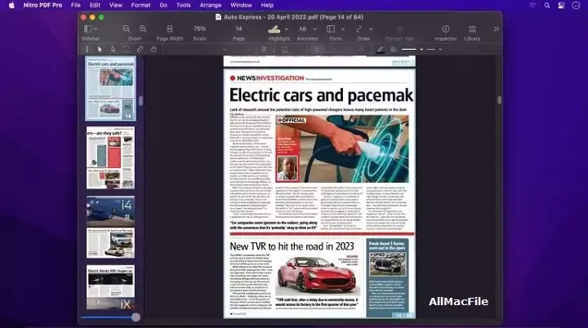Click the Page number field showing 14

pyautogui.click(x=238, y=29)
